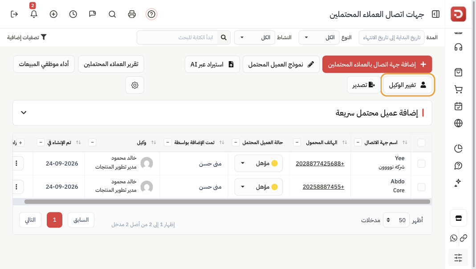Viewport: 476px width, 269px height.
Task: Click the plus button on last column
Action: tap(20, 142)
